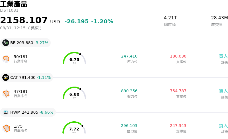Open HWM radar chart icon
The width and height of the screenshot is (228, 139).
[6, 128]
